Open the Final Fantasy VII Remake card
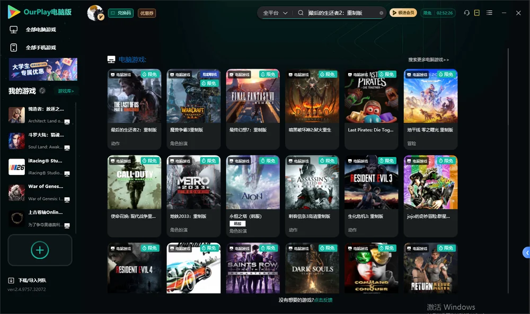530x314 pixels. click(x=253, y=109)
